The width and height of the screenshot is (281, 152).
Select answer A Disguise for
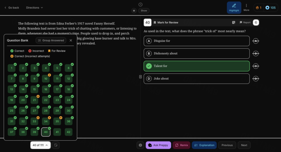197,41
